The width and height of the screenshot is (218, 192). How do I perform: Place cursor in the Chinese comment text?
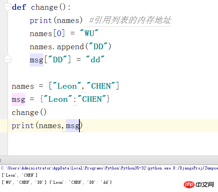[130, 20]
